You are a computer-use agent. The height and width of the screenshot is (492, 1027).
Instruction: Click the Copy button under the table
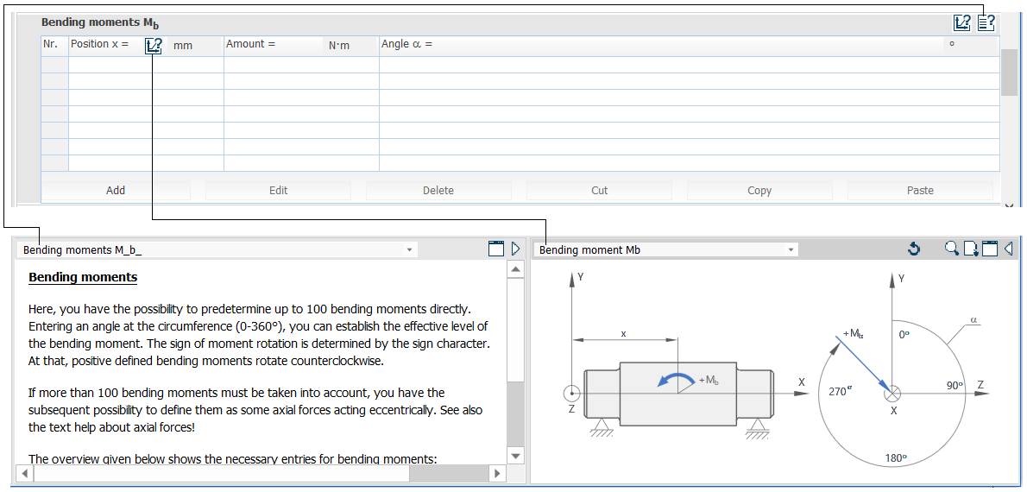[x=759, y=191]
